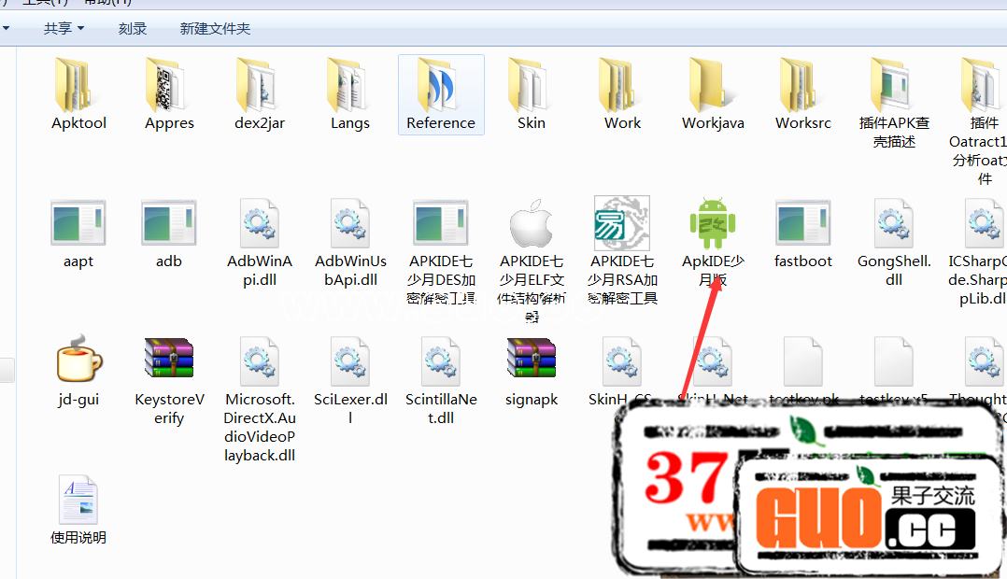Select the adb executable icon
Image resolution: width=1007 pixels, height=579 pixels.
pyautogui.click(x=169, y=223)
